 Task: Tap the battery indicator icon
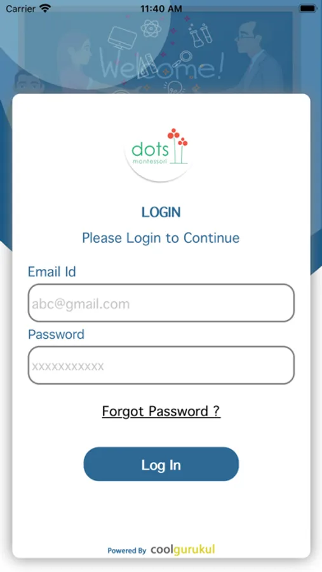(x=307, y=8)
